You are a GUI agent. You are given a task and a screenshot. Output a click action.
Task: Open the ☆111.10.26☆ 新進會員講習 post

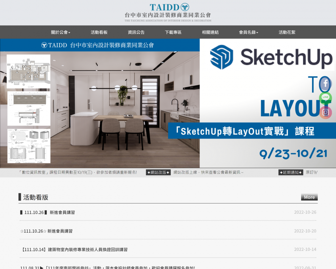click(46, 231)
